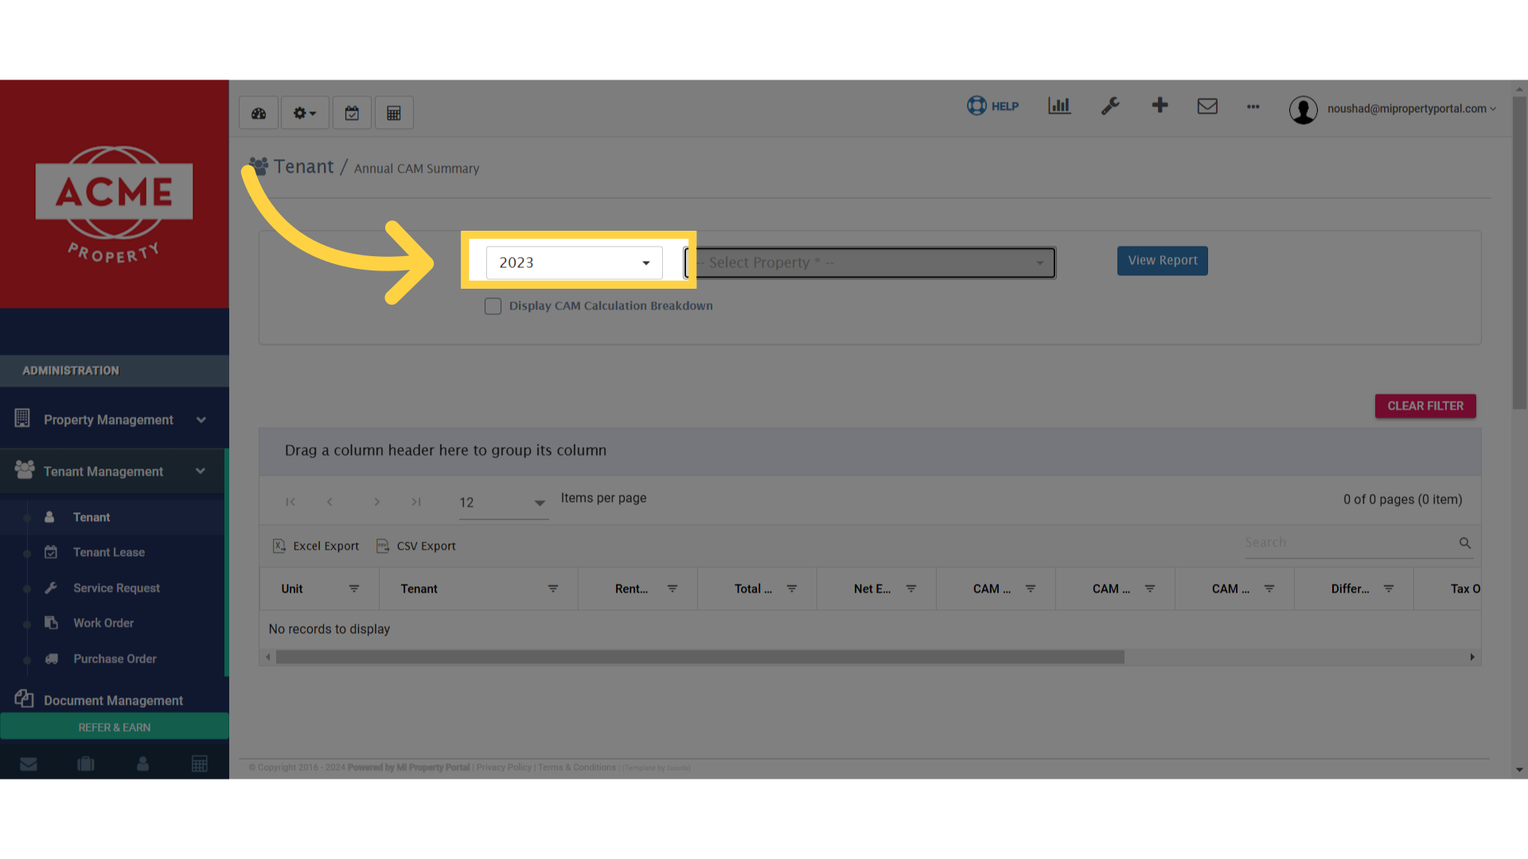Open the envelope messages icon
The height and width of the screenshot is (859, 1528).
click(1207, 106)
